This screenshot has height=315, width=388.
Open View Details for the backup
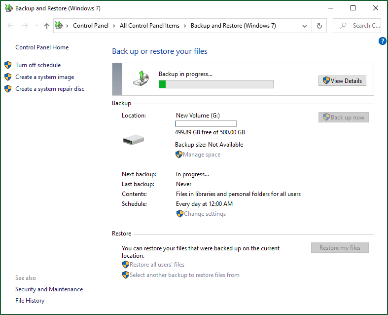(x=342, y=81)
